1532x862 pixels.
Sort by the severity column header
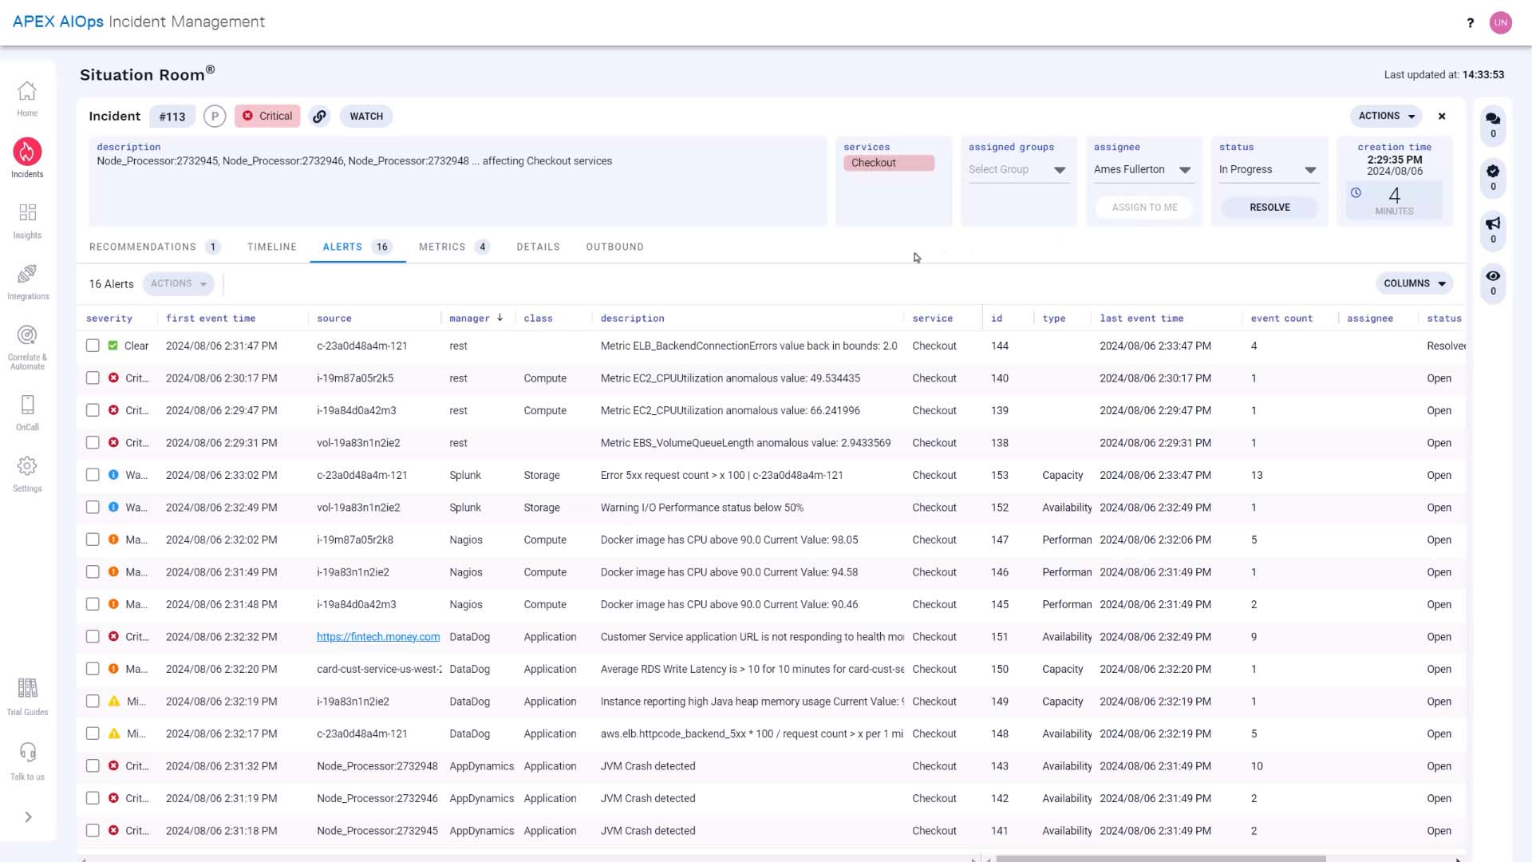[109, 318]
